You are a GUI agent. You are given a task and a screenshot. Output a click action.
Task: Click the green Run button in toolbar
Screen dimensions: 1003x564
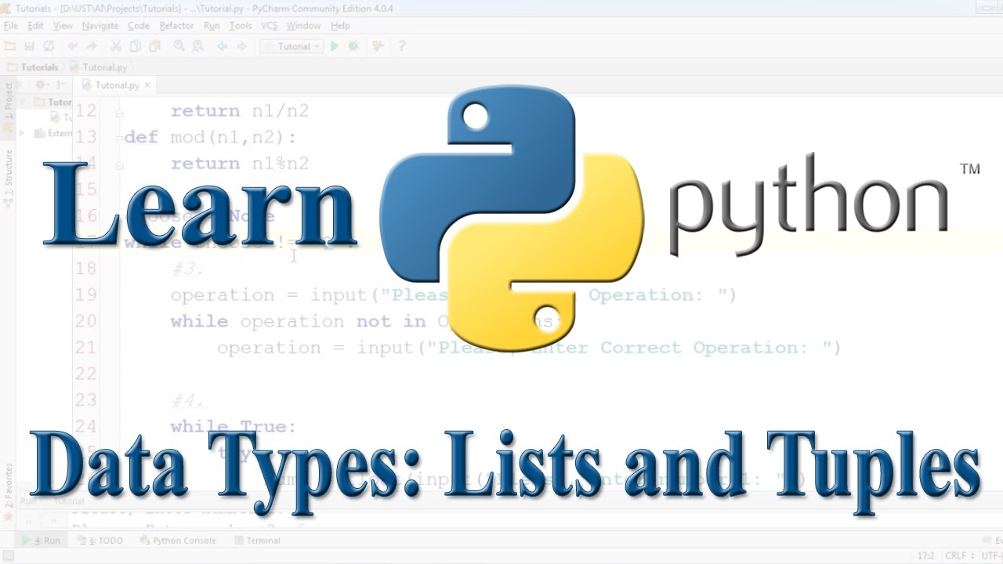point(335,46)
